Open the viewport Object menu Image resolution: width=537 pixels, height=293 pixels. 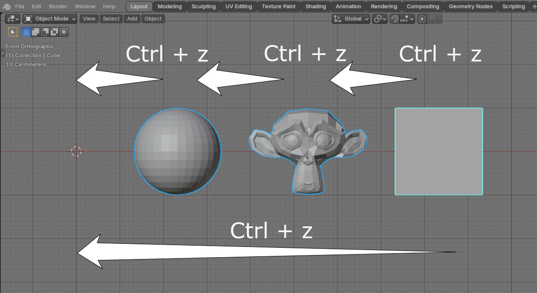tap(153, 19)
